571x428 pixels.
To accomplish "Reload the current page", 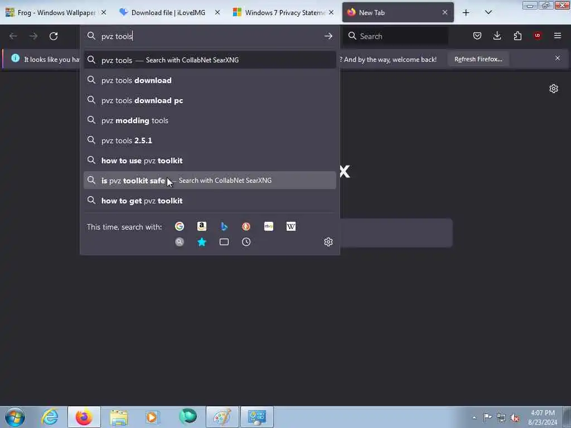I will pyautogui.click(x=54, y=36).
